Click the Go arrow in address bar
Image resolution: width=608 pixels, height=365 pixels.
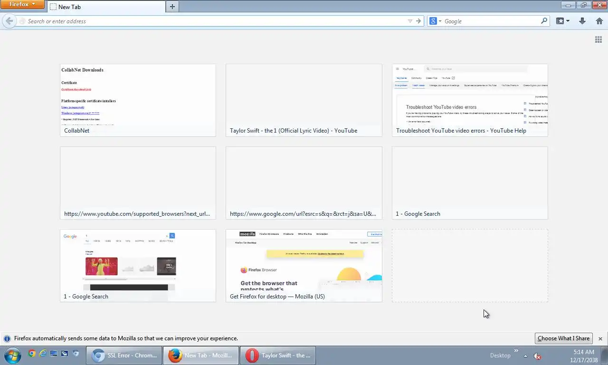418,21
